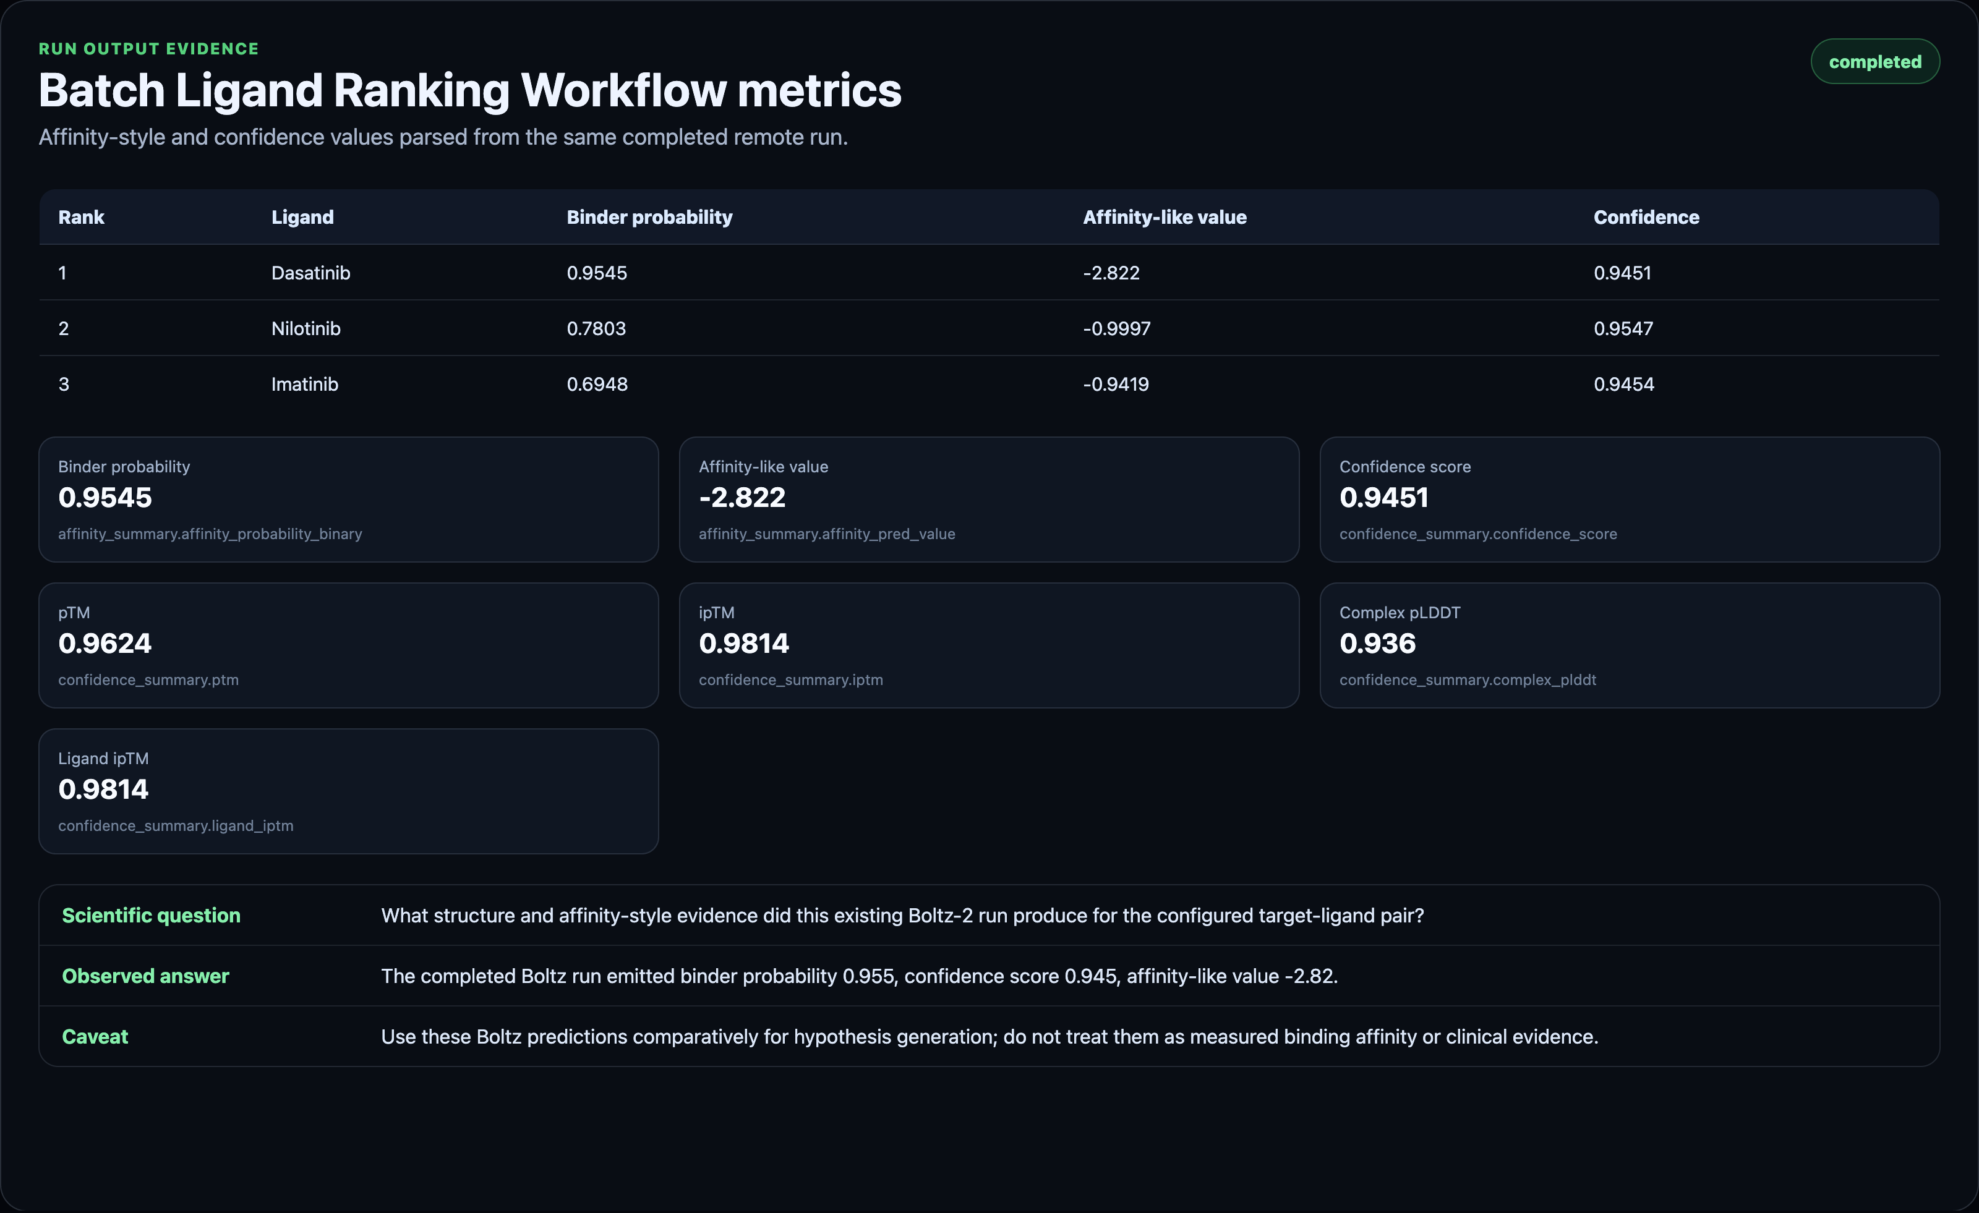Click confidence_summary.iptm source path

pyautogui.click(x=790, y=680)
